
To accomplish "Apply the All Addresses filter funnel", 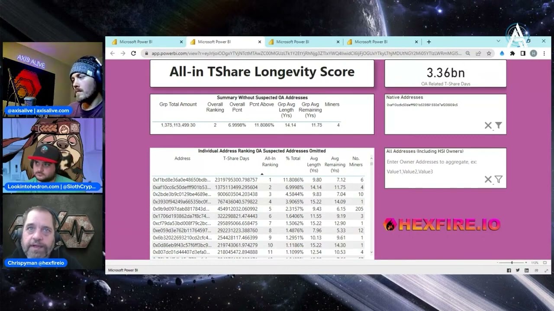I will tap(499, 179).
